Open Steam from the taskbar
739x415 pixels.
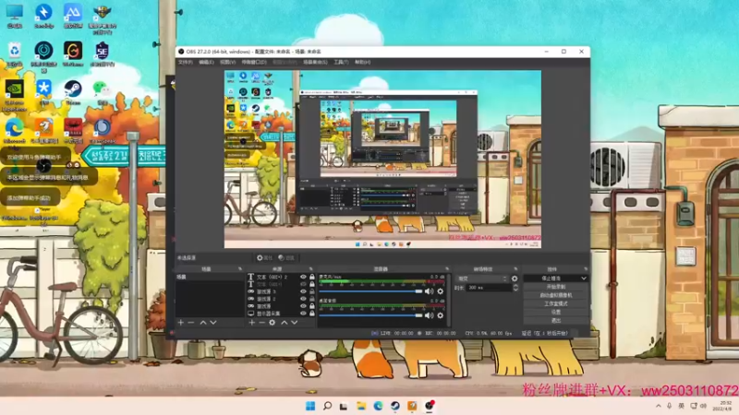[x=395, y=406]
